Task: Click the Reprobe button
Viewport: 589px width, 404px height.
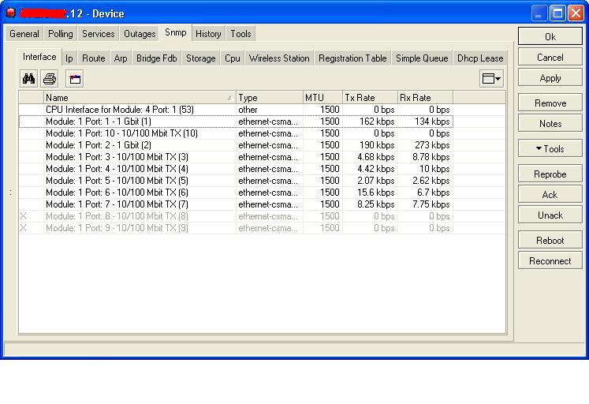Action: pos(550,174)
